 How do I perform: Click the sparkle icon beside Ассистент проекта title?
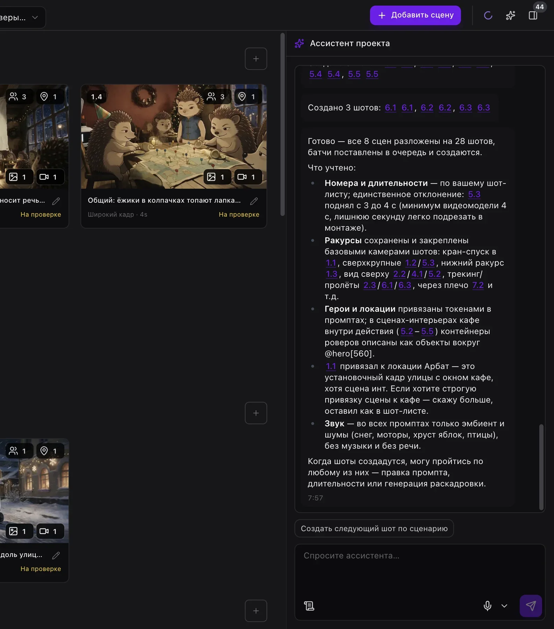pyautogui.click(x=299, y=43)
